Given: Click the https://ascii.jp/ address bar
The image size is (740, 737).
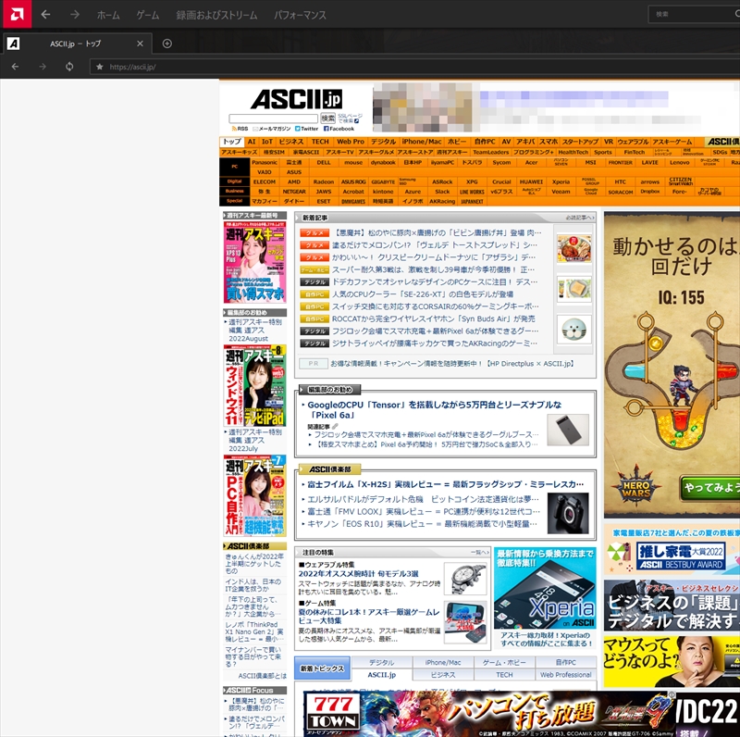Looking at the screenshot, I should click(415, 67).
